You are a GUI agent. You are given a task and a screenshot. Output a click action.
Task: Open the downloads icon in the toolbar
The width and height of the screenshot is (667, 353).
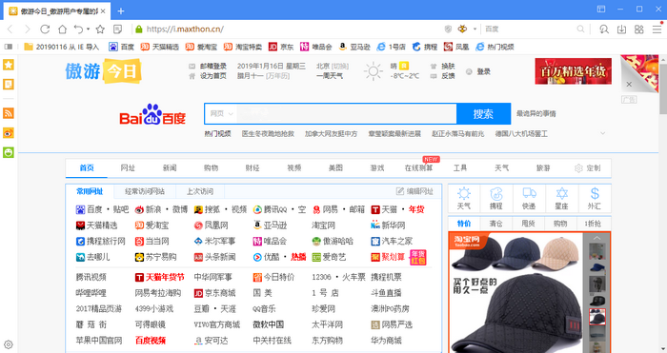621,29
